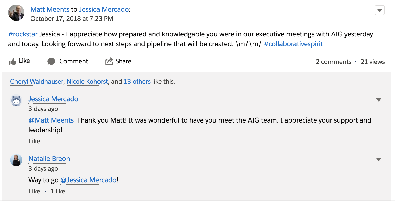Open the @Matt Meents mention in the comment
Viewport: 395px width, 201px height.
pos(51,120)
